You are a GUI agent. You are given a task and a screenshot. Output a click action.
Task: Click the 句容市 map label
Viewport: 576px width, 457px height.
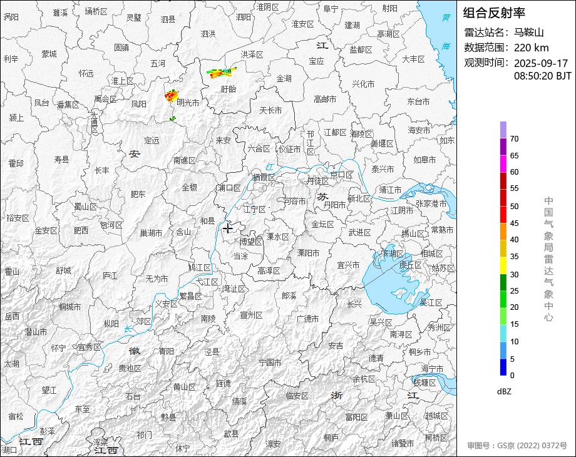pos(295,201)
